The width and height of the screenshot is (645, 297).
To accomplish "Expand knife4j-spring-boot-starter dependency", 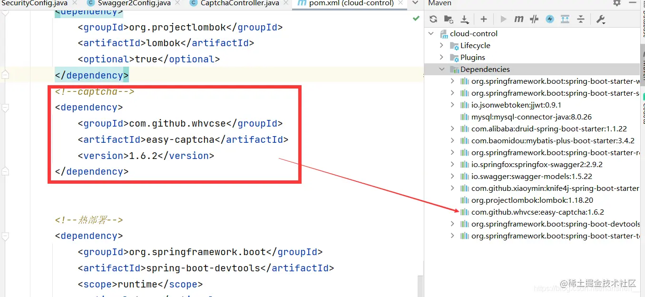I will click(x=452, y=188).
